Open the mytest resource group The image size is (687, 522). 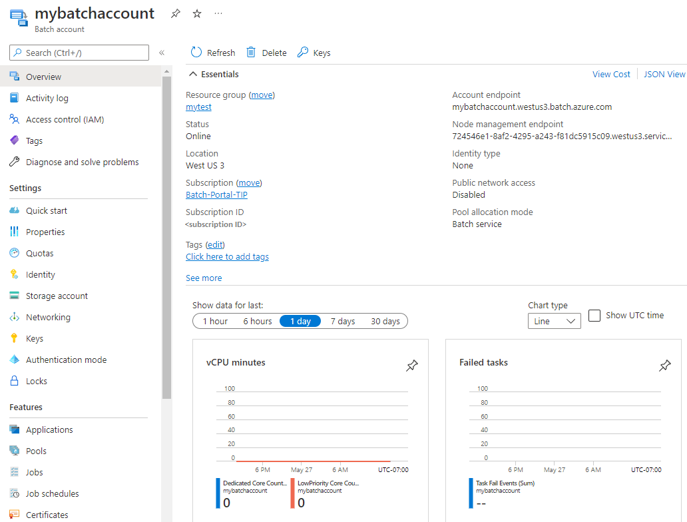coord(198,107)
